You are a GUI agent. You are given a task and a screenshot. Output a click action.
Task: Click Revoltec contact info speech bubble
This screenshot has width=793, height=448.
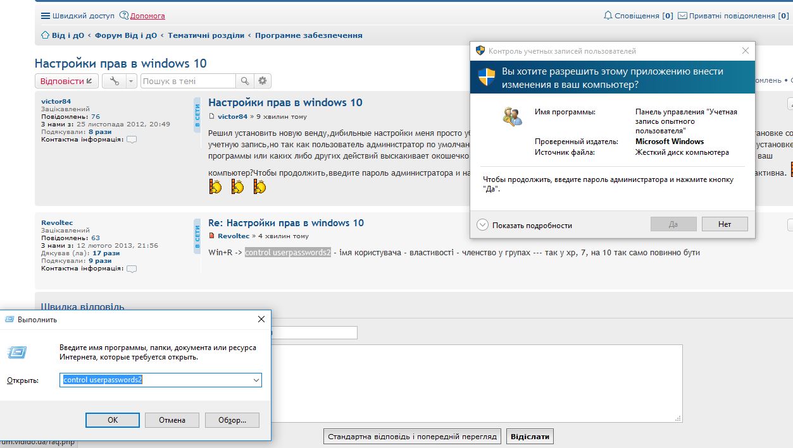(x=132, y=269)
